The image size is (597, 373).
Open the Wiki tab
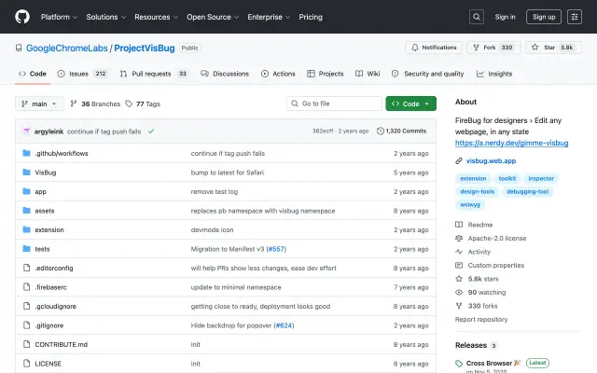point(368,74)
